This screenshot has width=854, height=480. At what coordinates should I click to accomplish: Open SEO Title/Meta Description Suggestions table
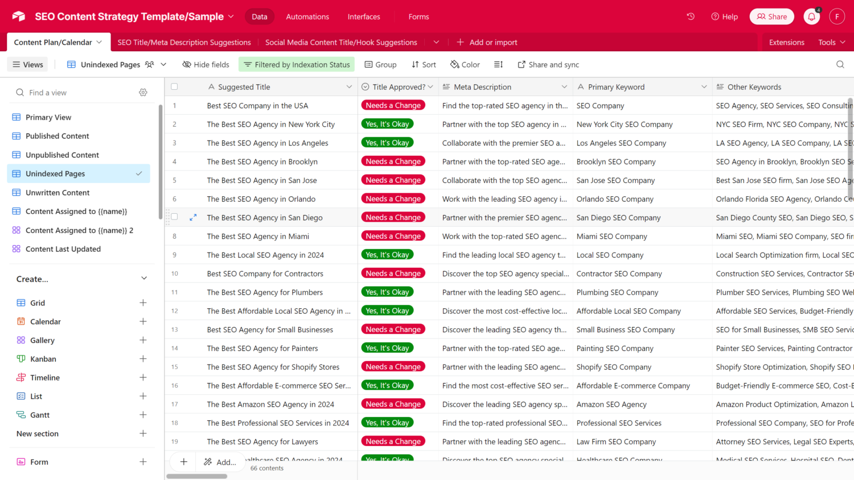[x=184, y=42]
